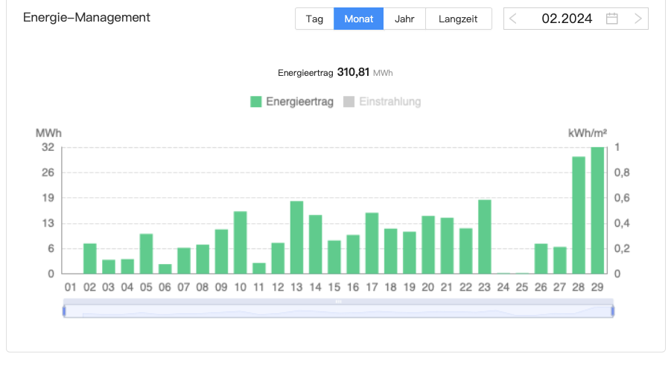This screenshot has height=377, width=671.
Task: Click the 02.2024 date field
Action: (x=567, y=19)
